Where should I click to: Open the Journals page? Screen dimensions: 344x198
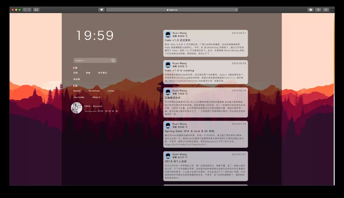click(x=79, y=97)
